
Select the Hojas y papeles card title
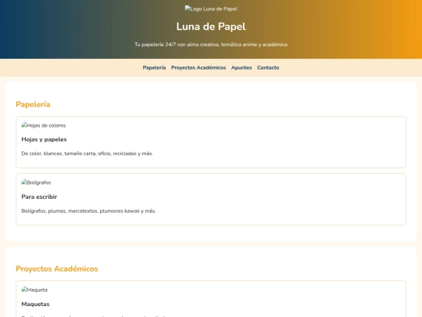click(x=44, y=139)
